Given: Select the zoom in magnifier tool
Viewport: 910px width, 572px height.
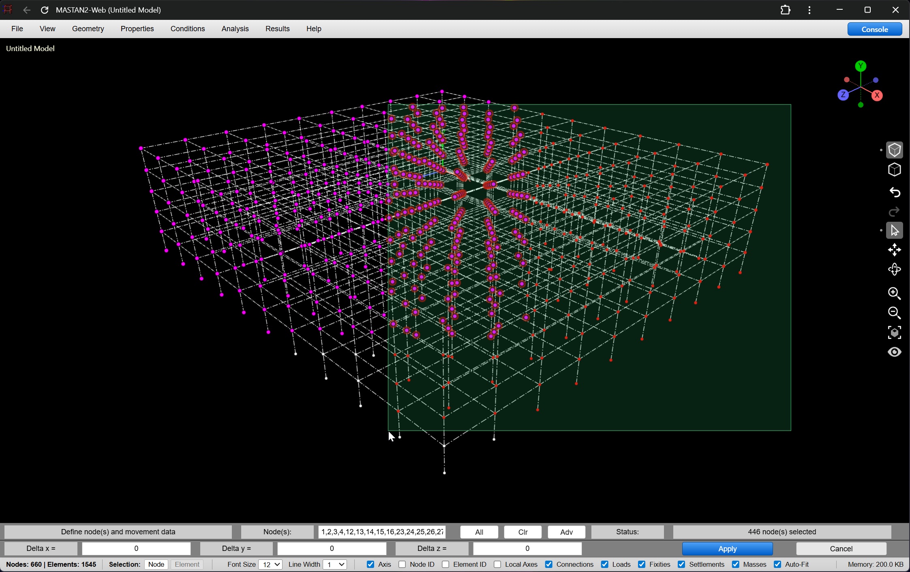Looking at the screenshot, I should pyautogui.click(x=895, y=293).
